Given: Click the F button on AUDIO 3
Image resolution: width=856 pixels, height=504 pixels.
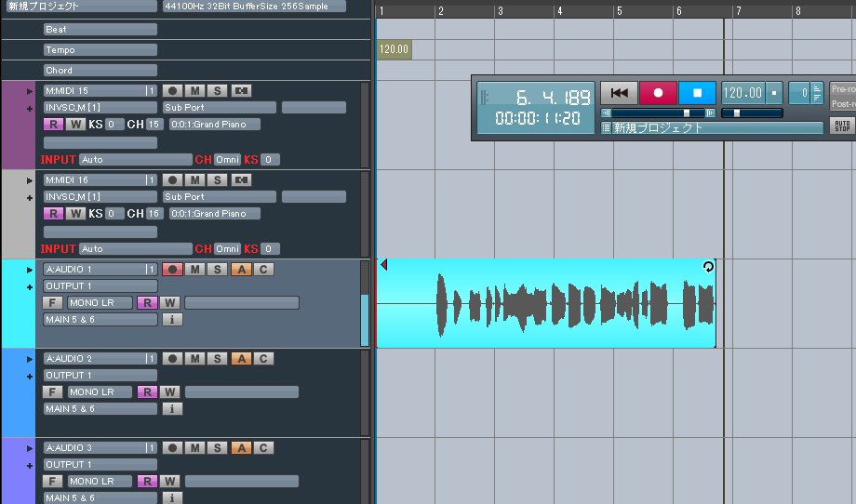Looking at the screenshot, I should [x=52, y=481].
